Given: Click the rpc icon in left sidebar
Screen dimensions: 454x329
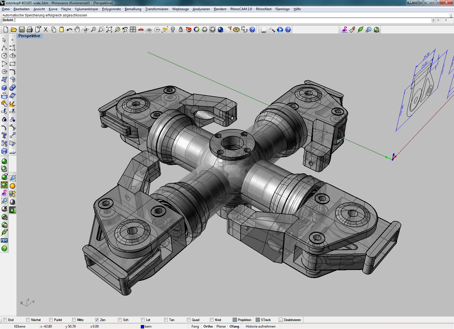Looking at the screenshot, I should pyautogui.click(x=4, y=240).
